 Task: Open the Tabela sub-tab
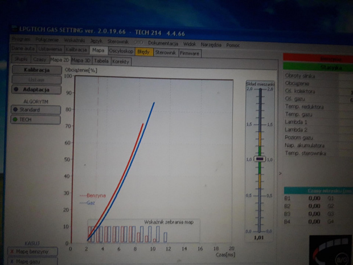(101, 61)
